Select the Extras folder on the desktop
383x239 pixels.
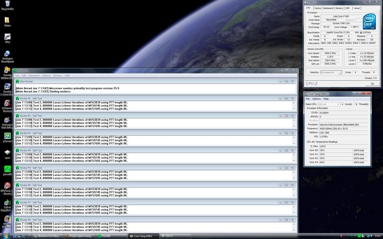7,22
